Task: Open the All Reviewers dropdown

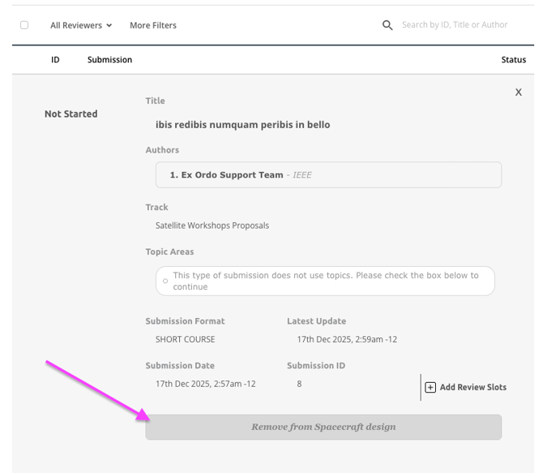Action: click(81, 25)
